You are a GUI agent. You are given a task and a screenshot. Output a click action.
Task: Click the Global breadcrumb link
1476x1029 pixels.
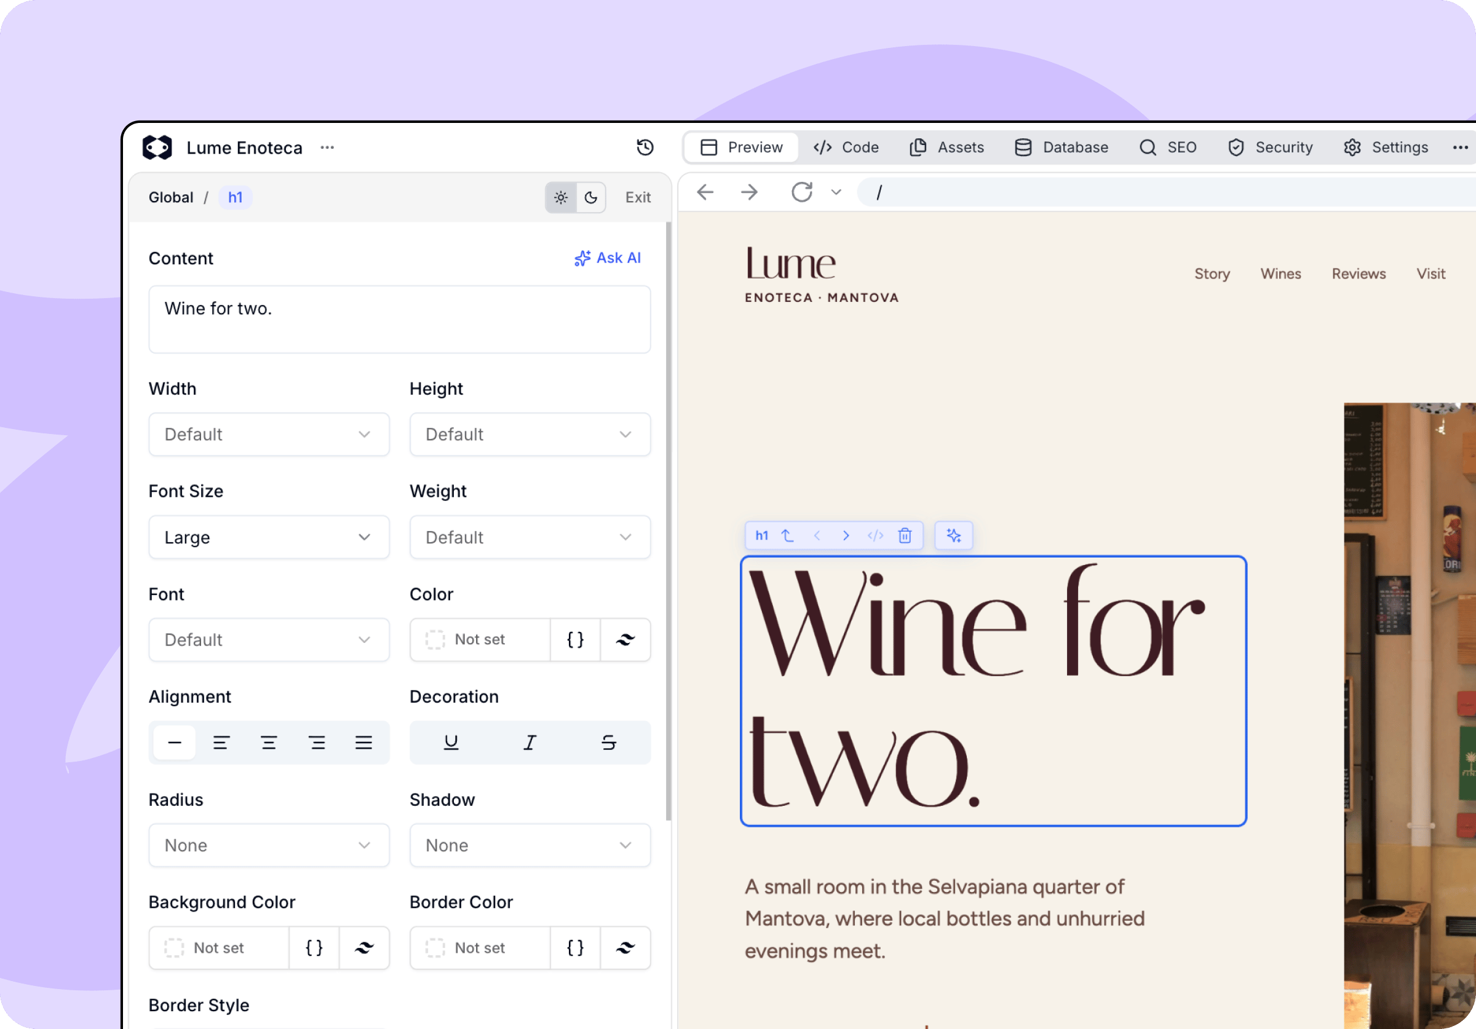[171, 197]
